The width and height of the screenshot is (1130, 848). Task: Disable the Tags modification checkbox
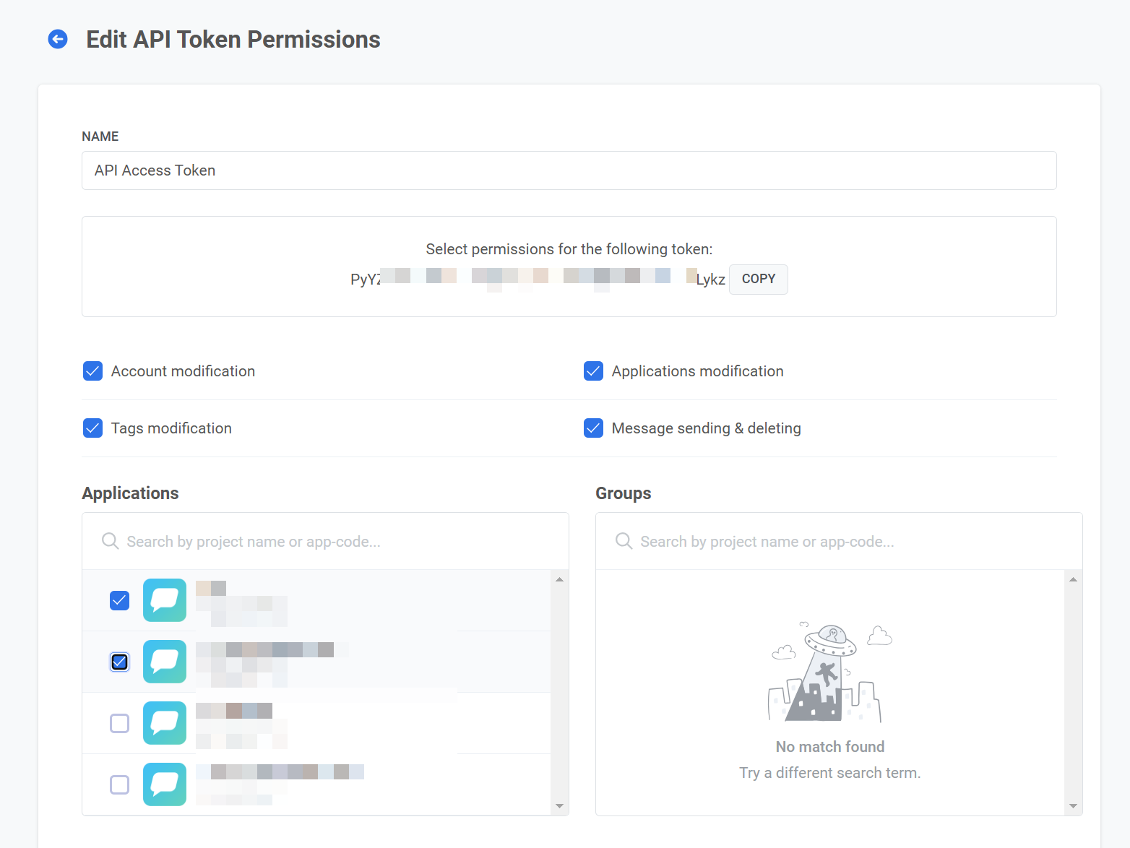tap(92, 428)
